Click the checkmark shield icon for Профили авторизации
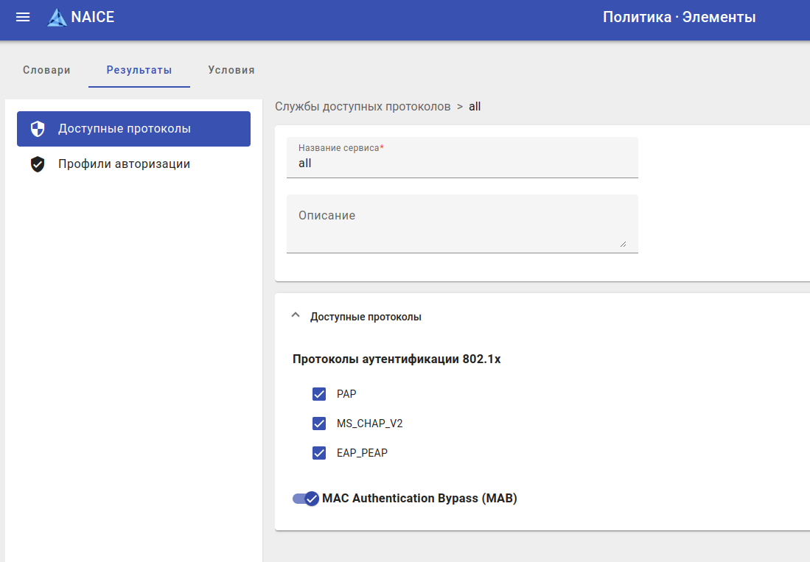Screen dimensions: 810x562 tap(38, 164)
